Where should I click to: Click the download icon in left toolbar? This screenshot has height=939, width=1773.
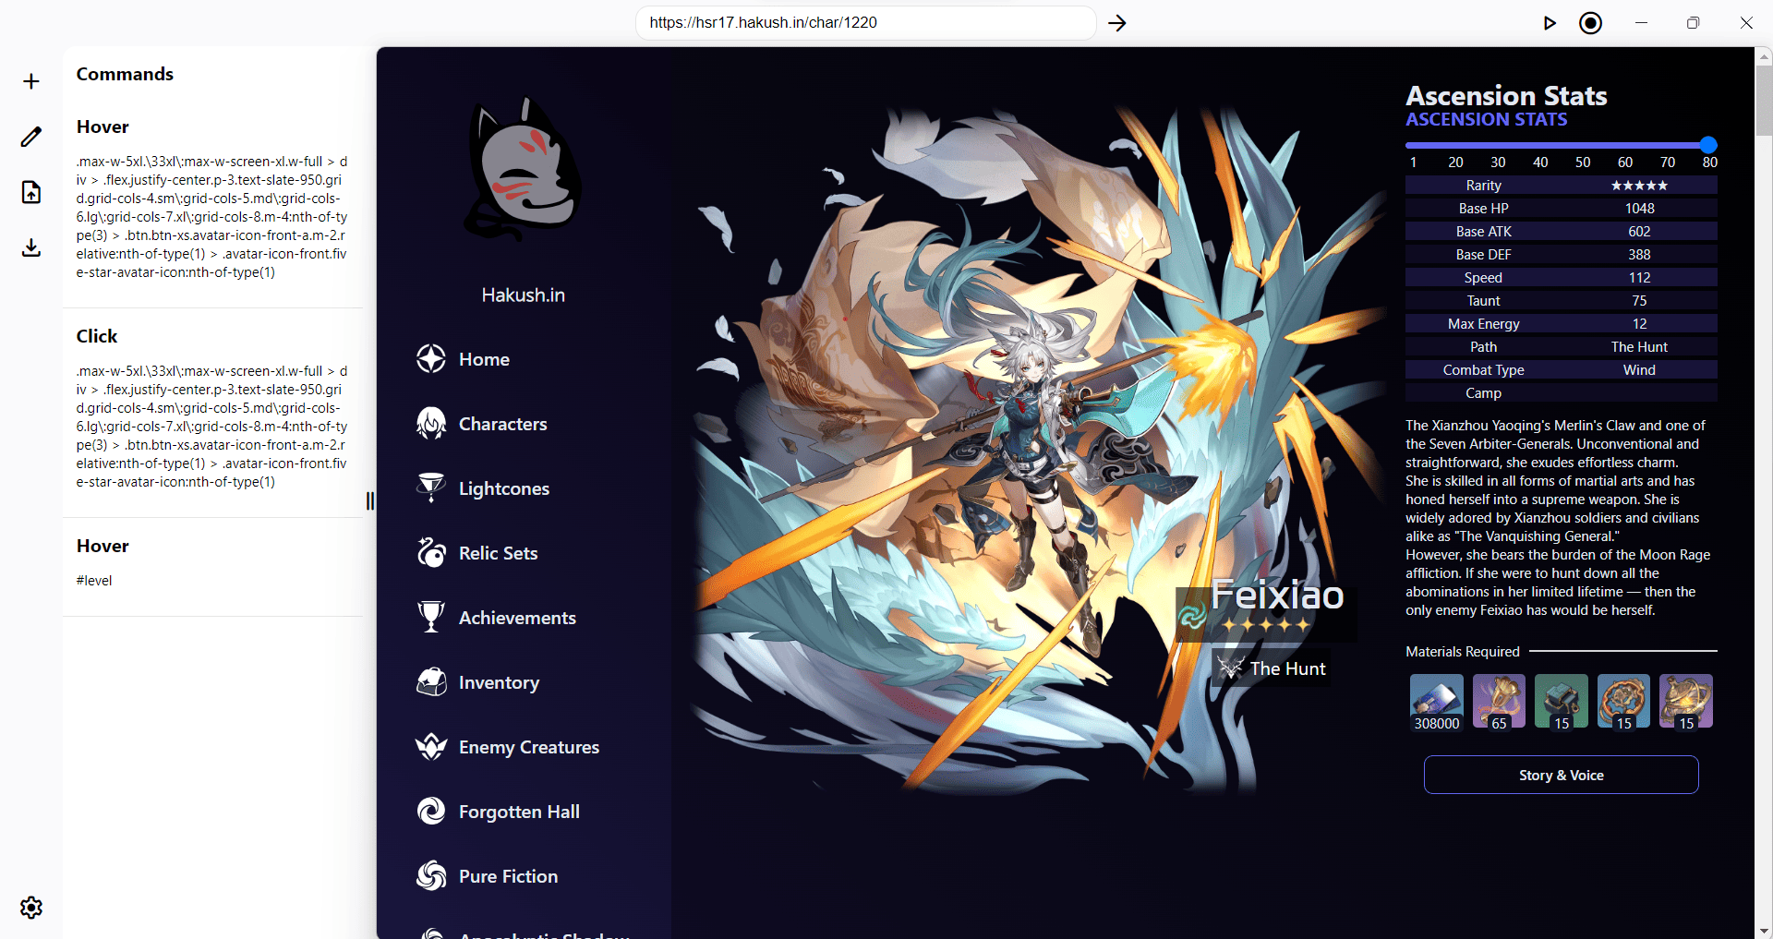pyautogui.click(x=31, y=247)
